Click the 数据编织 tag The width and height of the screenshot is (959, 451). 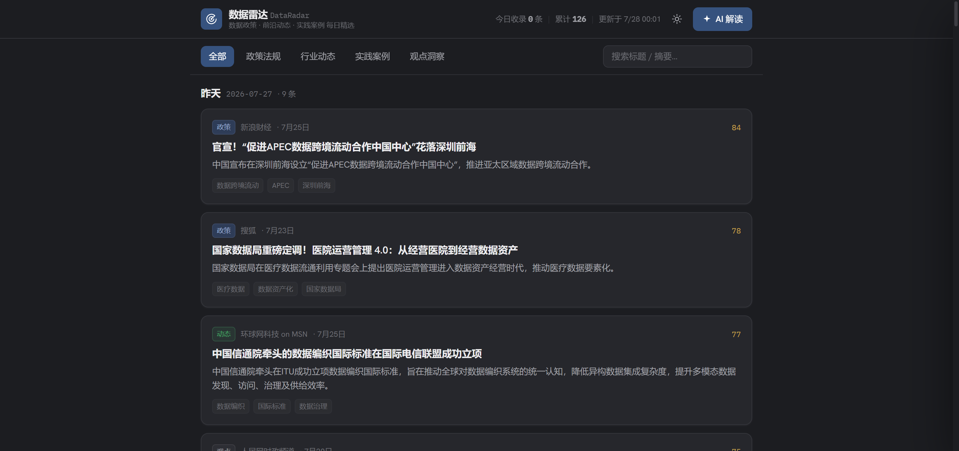pyautogui.click(x=230, y=406)
